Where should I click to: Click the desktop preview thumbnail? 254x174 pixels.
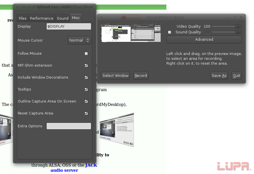click(x=131, y=33)
